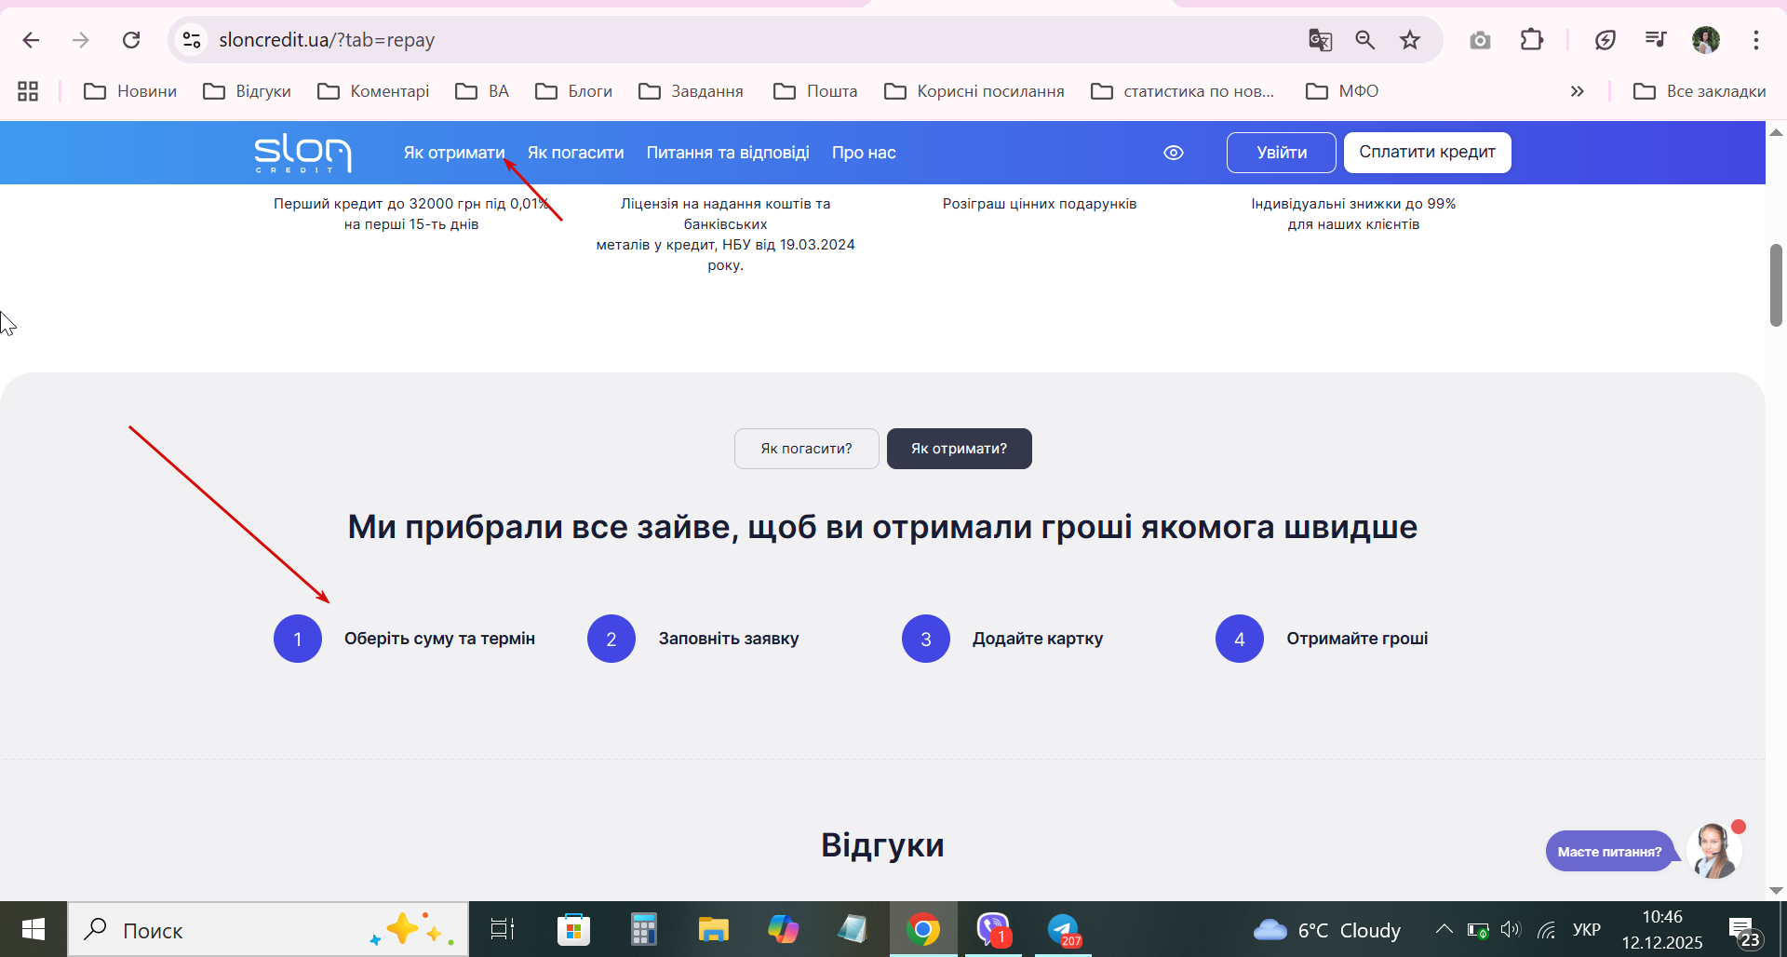This screenshot has width=1787, height=957.
Task: Open the apps grid in bookmarks bar
Action: [x=28, y=91]
